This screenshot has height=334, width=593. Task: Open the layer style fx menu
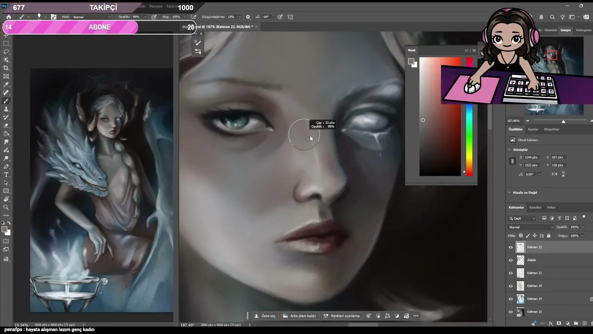550,323
